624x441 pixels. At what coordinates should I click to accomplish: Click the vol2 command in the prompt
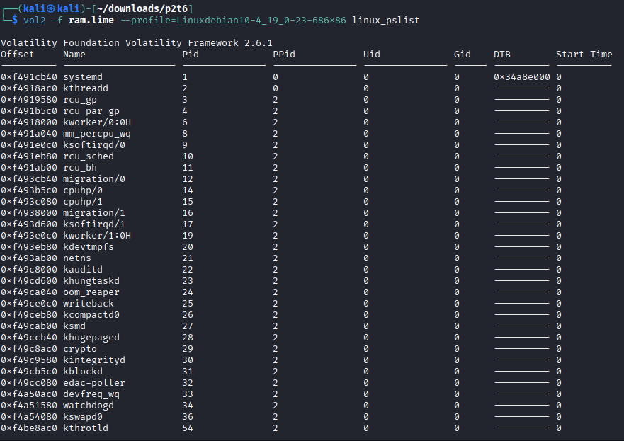click(x=35, y=20)
